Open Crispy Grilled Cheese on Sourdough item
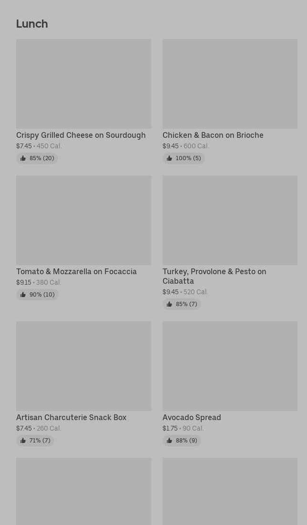Image resolution: width=307 pixels, height=525 pixels. 81,135
